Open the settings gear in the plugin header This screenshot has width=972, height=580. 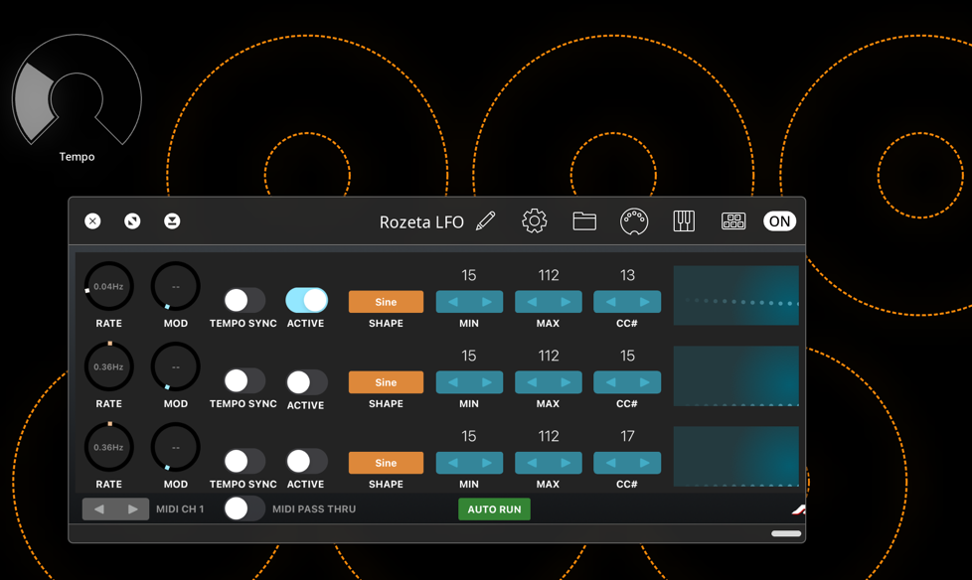(535, 221)
